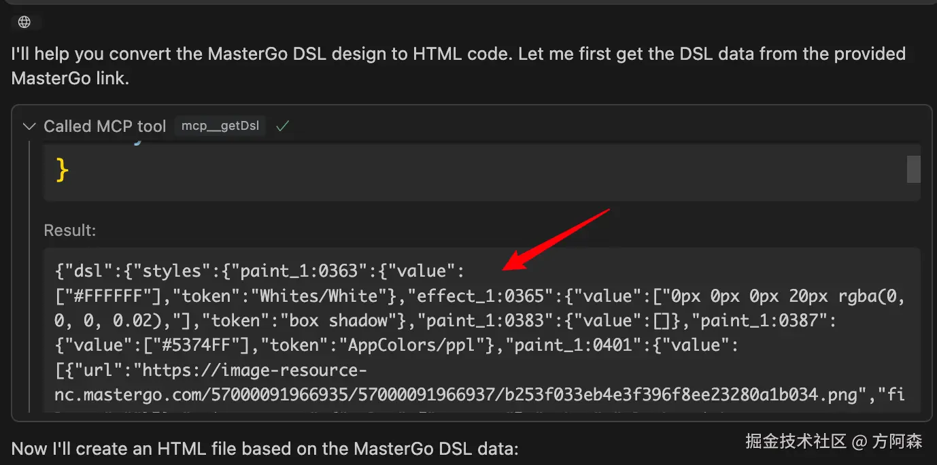The height and width of the screenshot is (465, 937).
Task: Click the globe web icon
Action: point(24,22)
